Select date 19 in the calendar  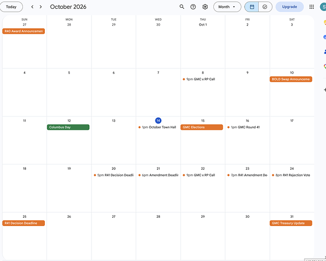(69, 169)
